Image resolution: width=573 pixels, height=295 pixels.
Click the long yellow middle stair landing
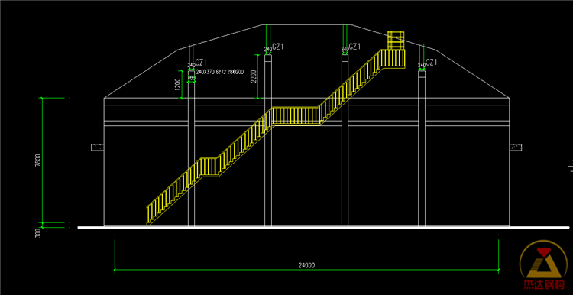coord(296,116)
